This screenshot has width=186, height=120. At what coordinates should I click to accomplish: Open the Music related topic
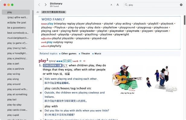click(x=98, y=54)
